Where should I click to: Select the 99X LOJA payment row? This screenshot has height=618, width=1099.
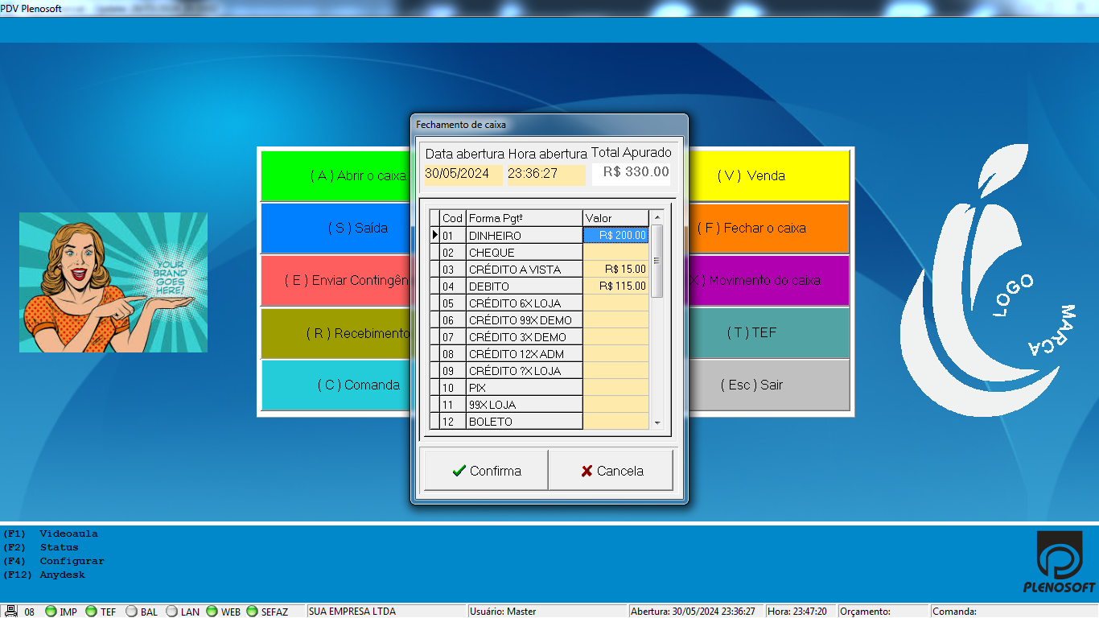click(540, 405)
